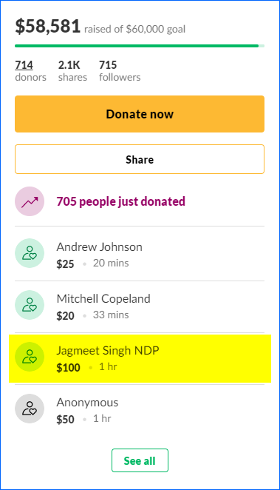This screenshot has height=490, width=280.
Task: Click the Donate now button
Action: coord(140,114)
